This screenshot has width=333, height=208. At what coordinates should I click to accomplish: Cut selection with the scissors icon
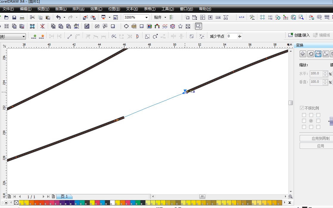[x=32, y=17]
